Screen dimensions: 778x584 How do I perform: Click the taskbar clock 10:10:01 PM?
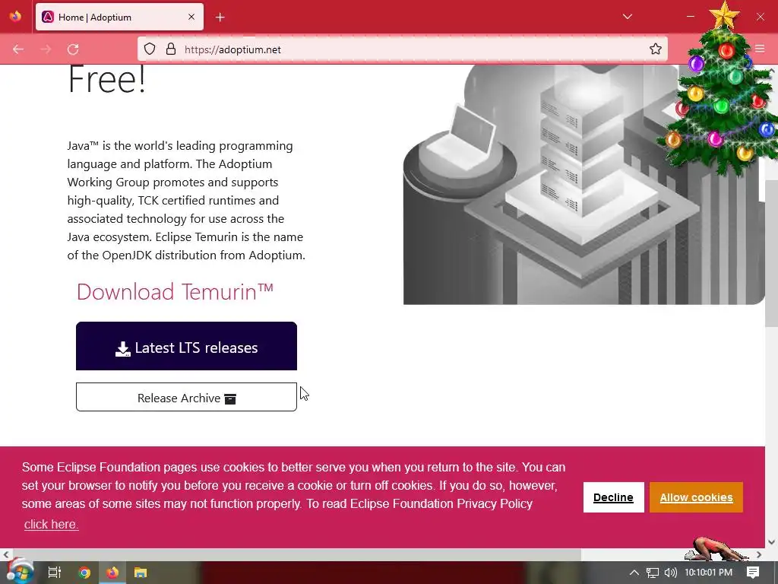pos(709,573)
